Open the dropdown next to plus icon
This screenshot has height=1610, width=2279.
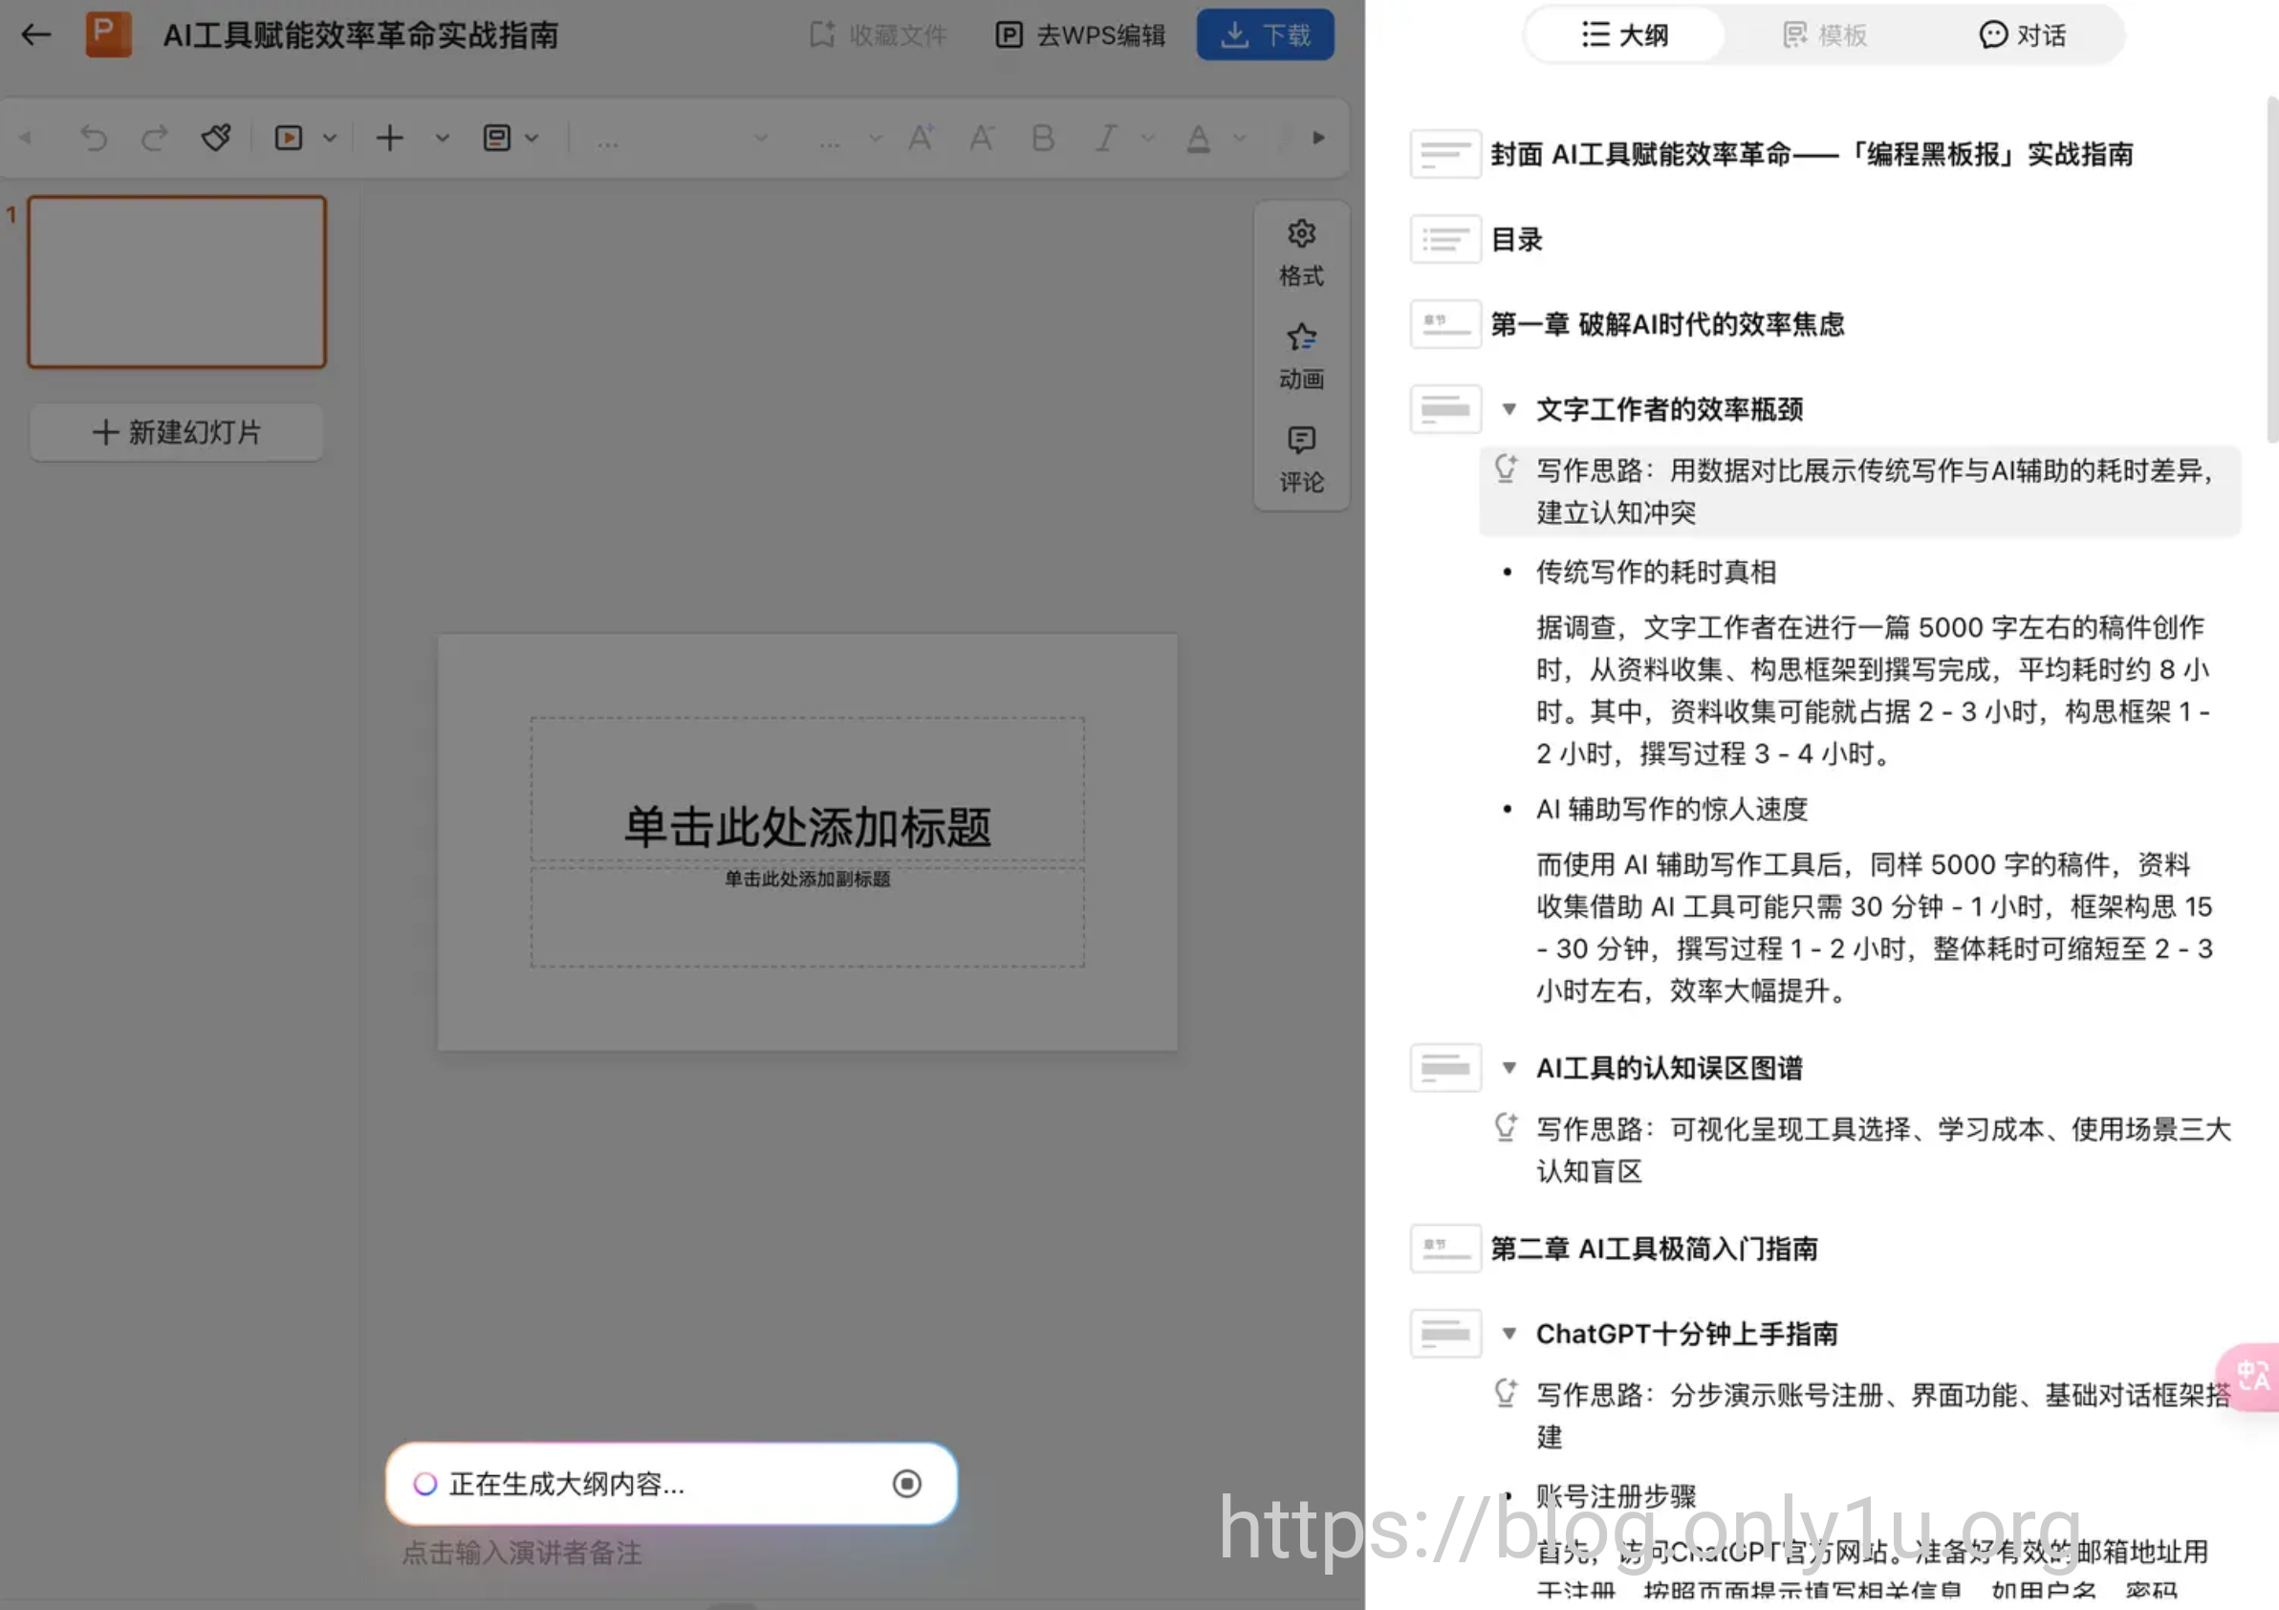click(x=442, y=138)
